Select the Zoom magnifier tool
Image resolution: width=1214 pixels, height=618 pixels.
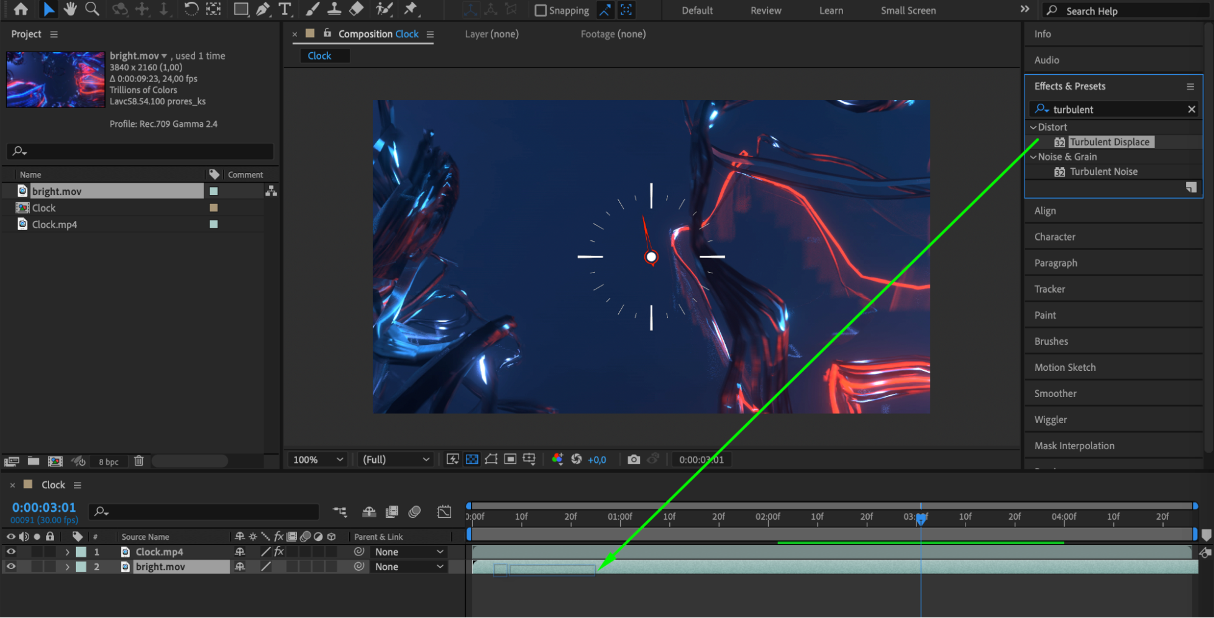pyautogui.click(x=92, y=9)
